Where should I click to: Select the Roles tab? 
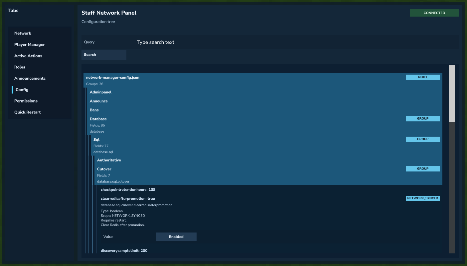pyautogui.click(x=20, y=67)
